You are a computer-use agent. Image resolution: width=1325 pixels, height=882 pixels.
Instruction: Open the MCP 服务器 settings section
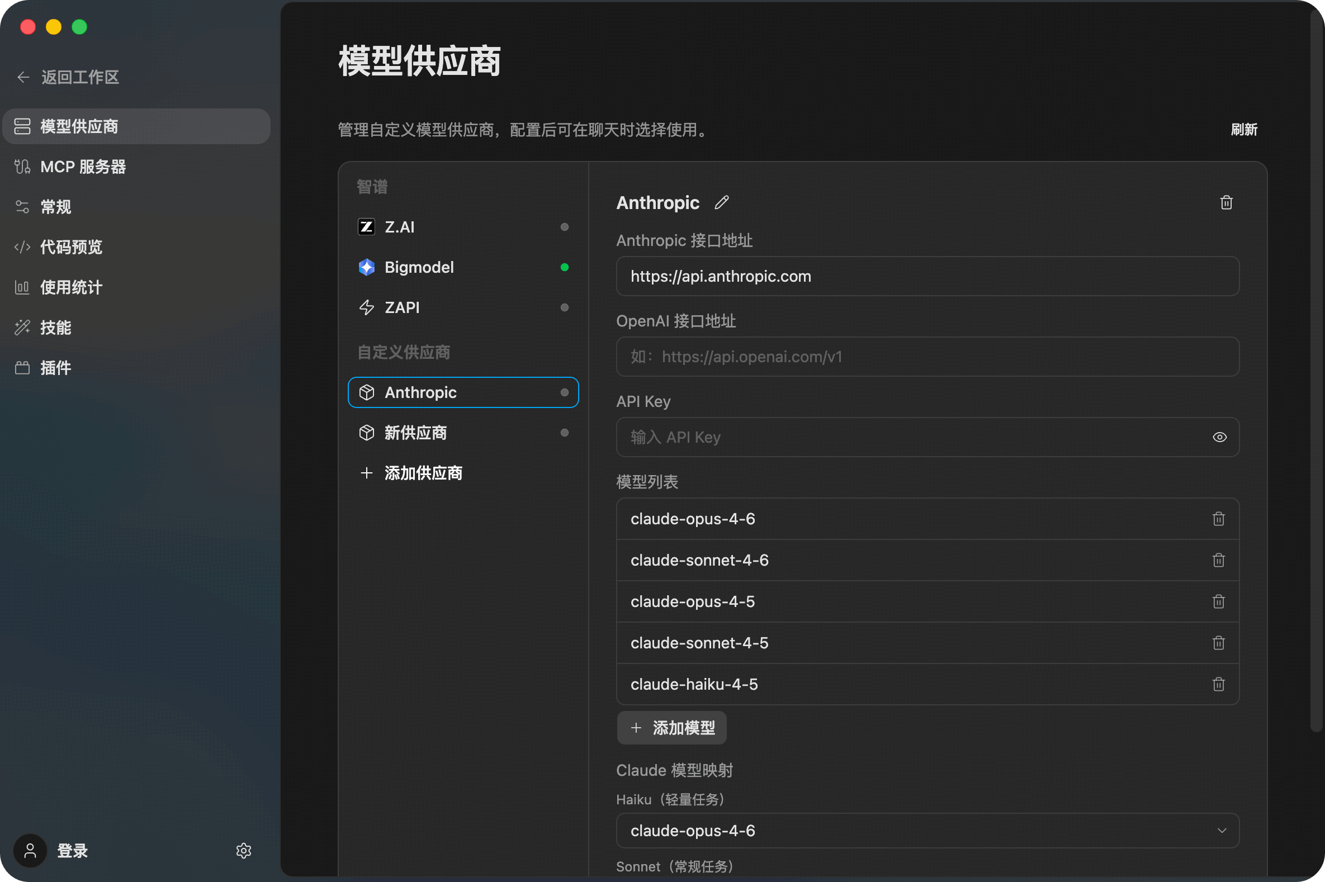pos(83,167)
